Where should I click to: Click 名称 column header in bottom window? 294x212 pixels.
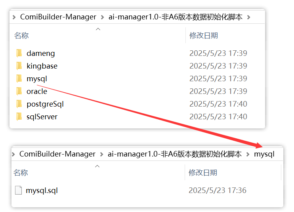click(x=21, y=173)
